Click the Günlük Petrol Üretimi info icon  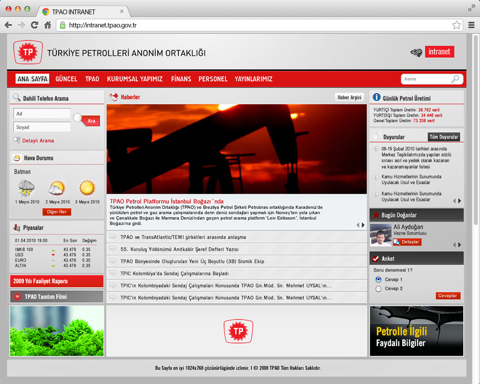(x=376, y=98)
